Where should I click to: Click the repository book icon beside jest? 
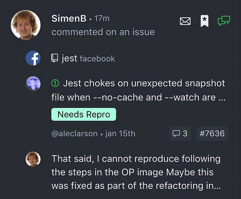55,59
